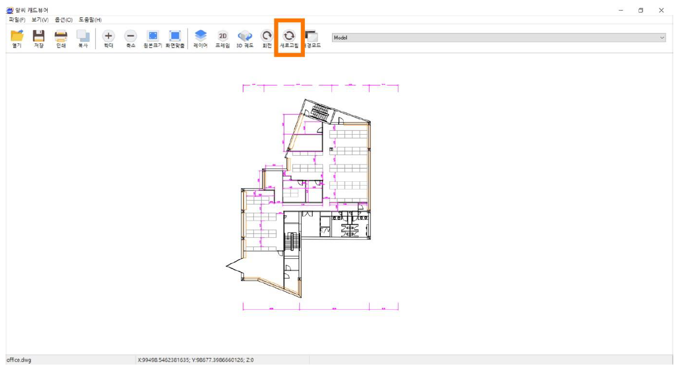Restore down the CAD viewer window
This screenshot has width=680, height=374.
pos(641,10)
